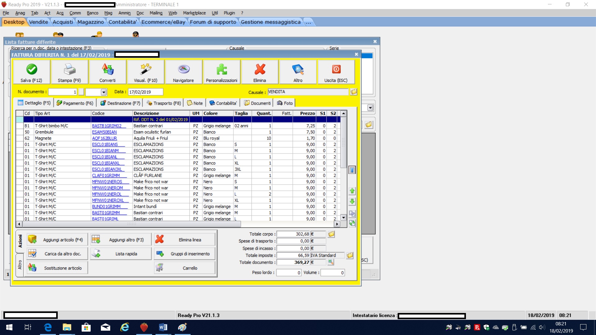This screenshot has height=335, width=596.
Task: Switch to Vendite top tab
Action: point(38,22)
